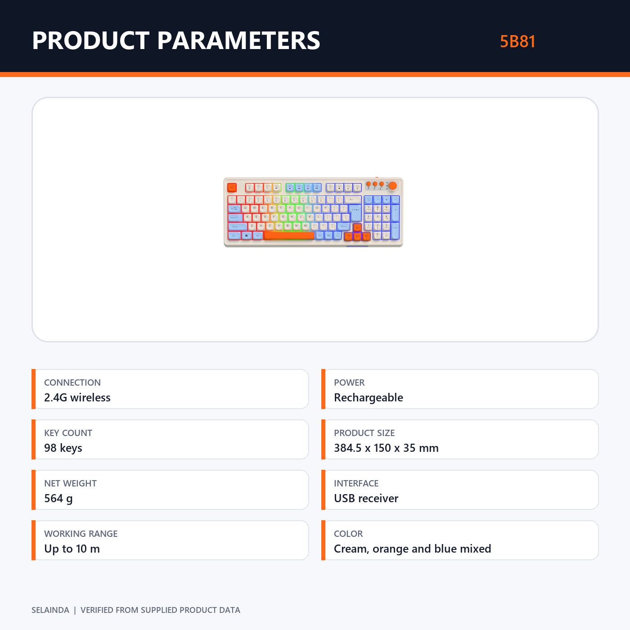Click the Color Cream, orange and blue card
The image size is (630, 630).
(x=460, y=540)
